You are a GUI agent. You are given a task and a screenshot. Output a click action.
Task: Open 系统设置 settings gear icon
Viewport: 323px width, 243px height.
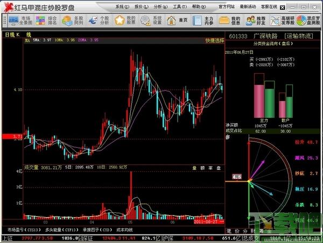pos(151,20)
